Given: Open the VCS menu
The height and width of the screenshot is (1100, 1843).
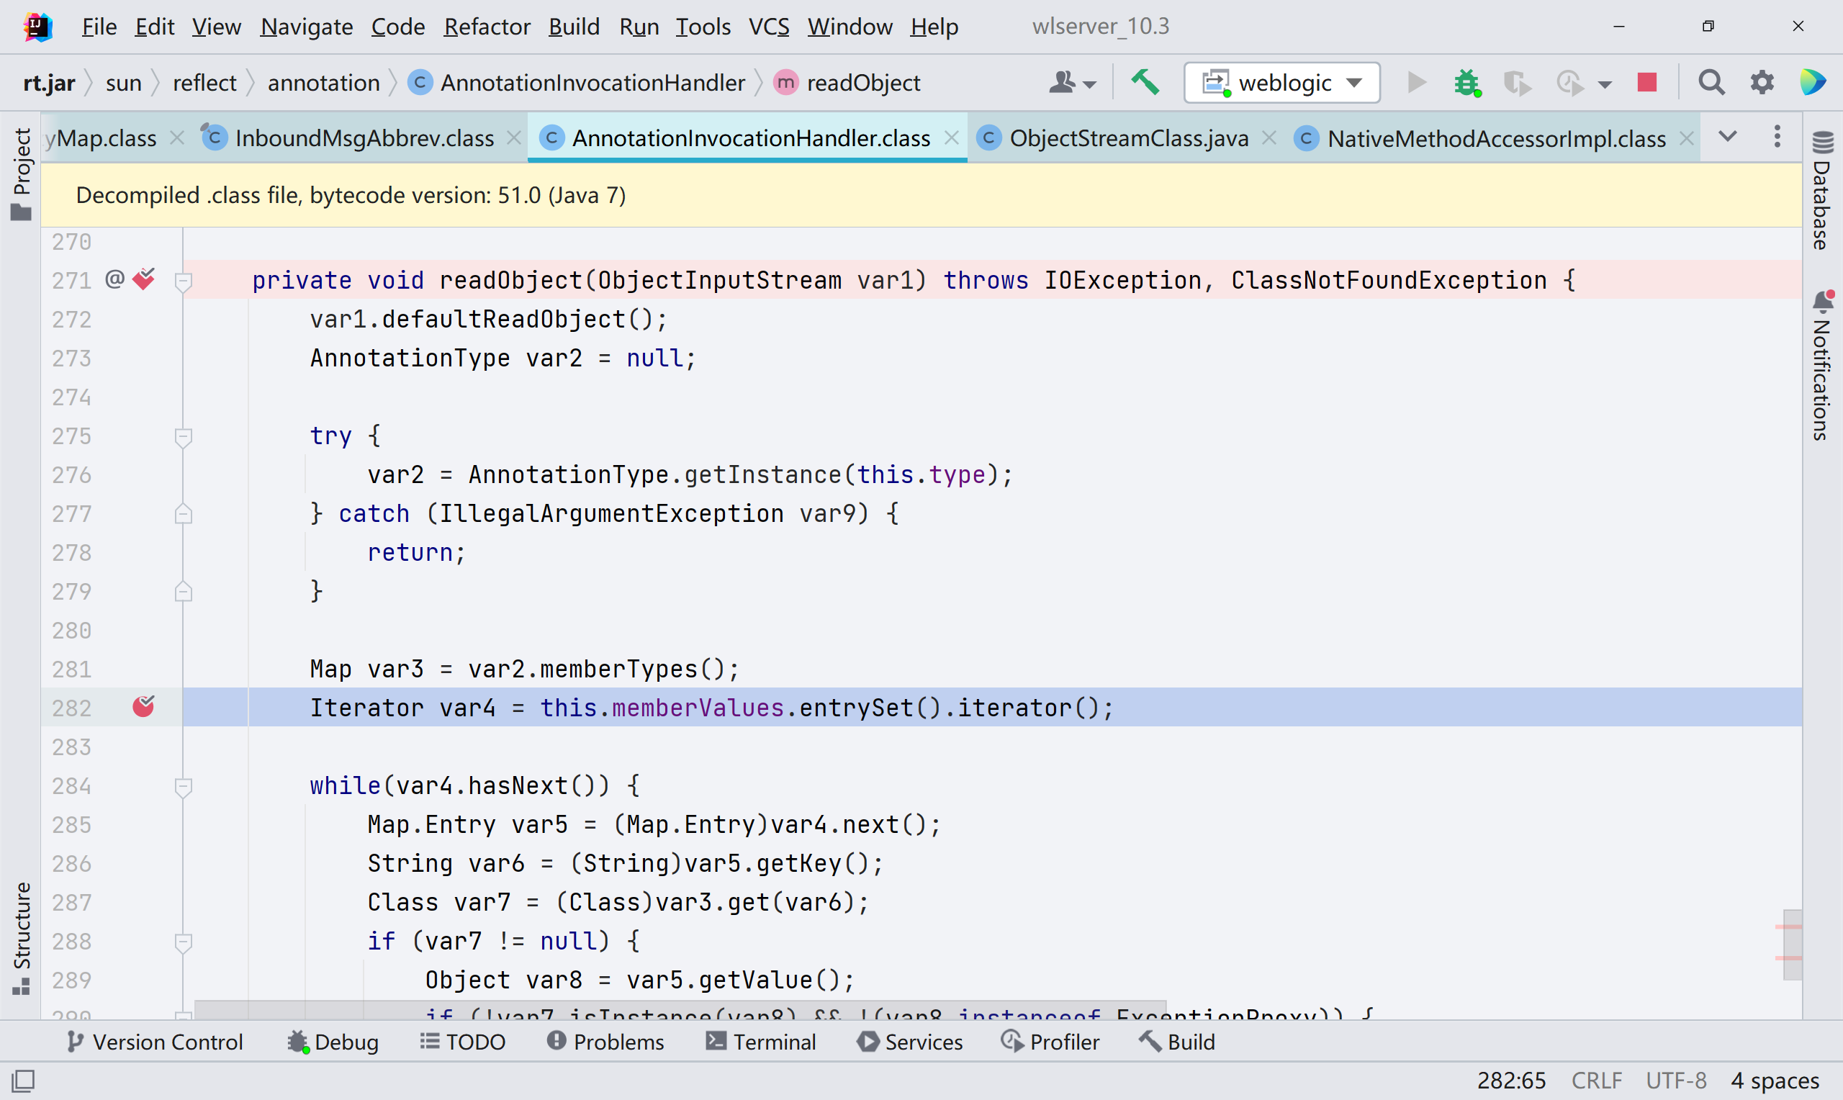Looking at the screenshot, I should click(x=768, y=27).
